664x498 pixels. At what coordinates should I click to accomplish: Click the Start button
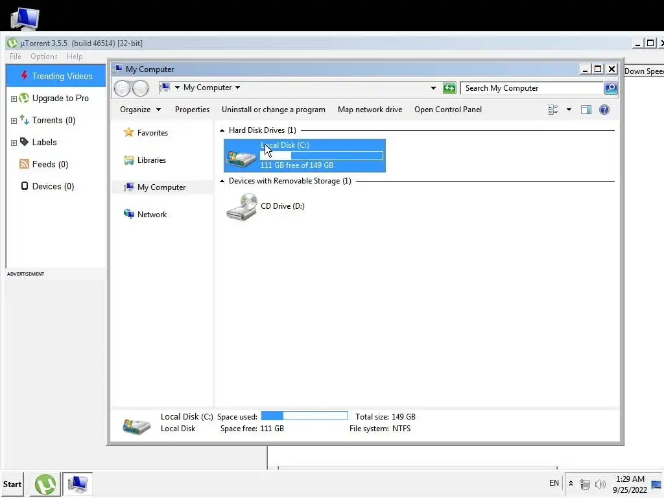coord(12,484)
